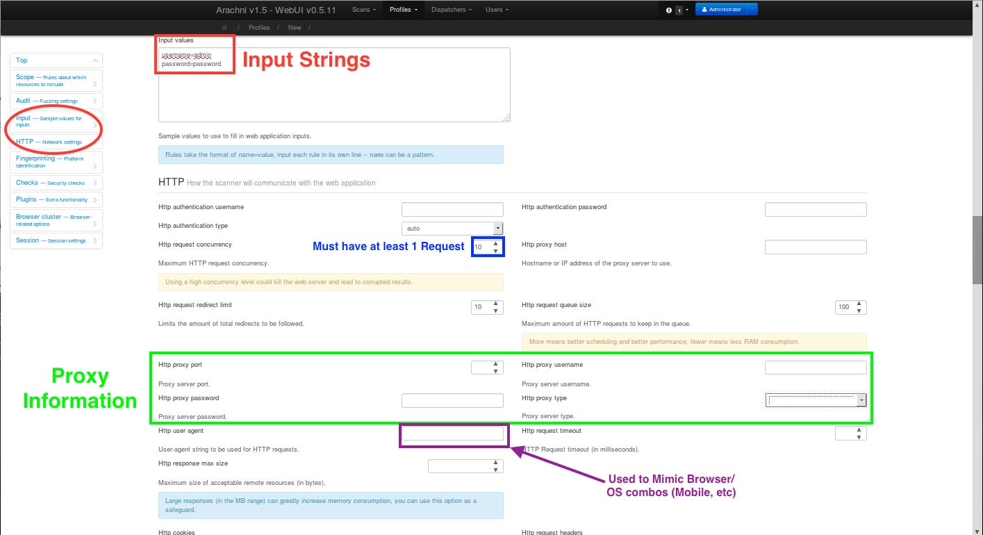This screenshot has width=983, height=535.
Task: Jump to Checks security checks section
Action: pos(56,183)
